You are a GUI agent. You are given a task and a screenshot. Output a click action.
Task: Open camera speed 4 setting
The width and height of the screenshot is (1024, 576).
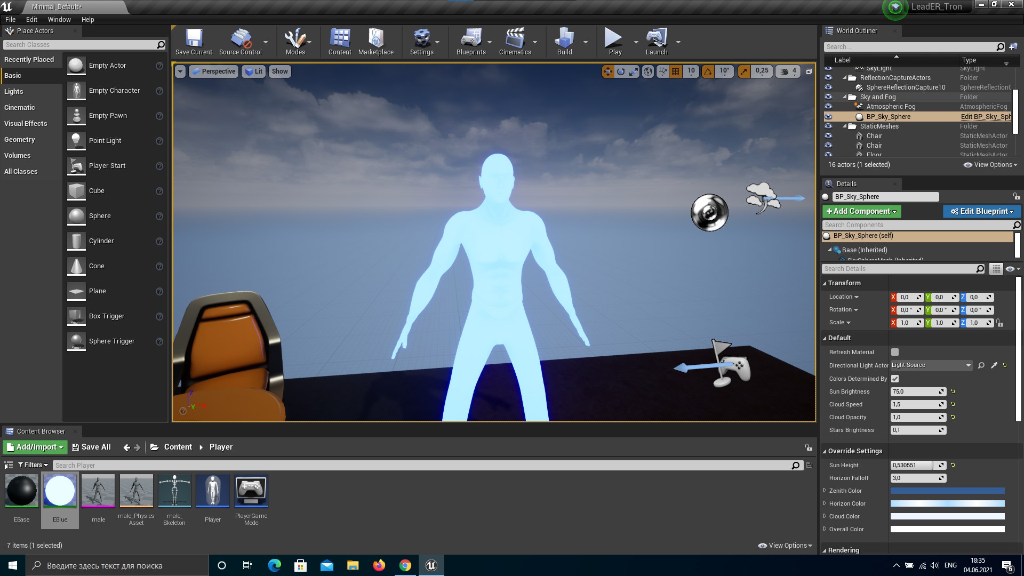[x=789, y=71]
